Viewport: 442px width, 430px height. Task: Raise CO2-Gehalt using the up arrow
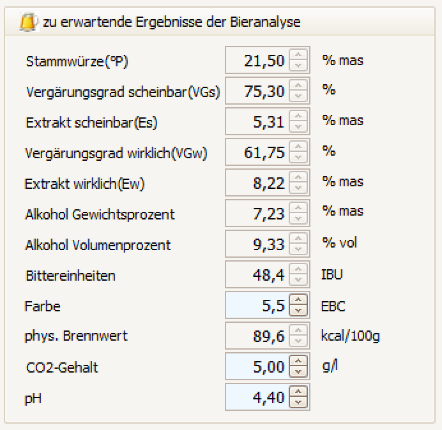coord(298,362)
